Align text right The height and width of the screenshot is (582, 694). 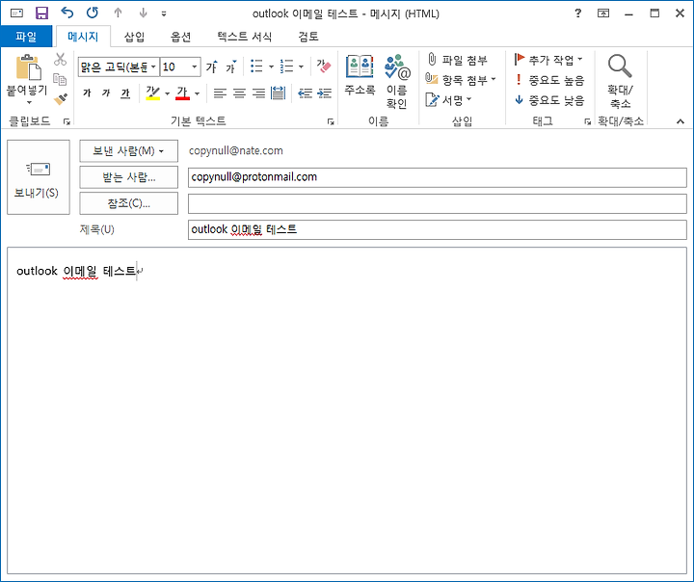(x=259, y=93)
